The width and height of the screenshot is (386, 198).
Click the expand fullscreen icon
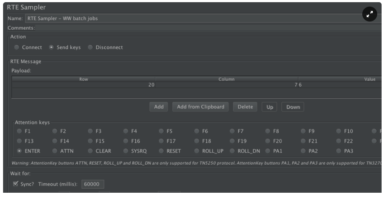370,14
